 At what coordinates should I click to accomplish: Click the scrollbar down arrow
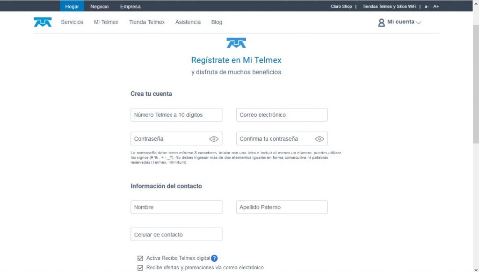[x=476, y=269]
